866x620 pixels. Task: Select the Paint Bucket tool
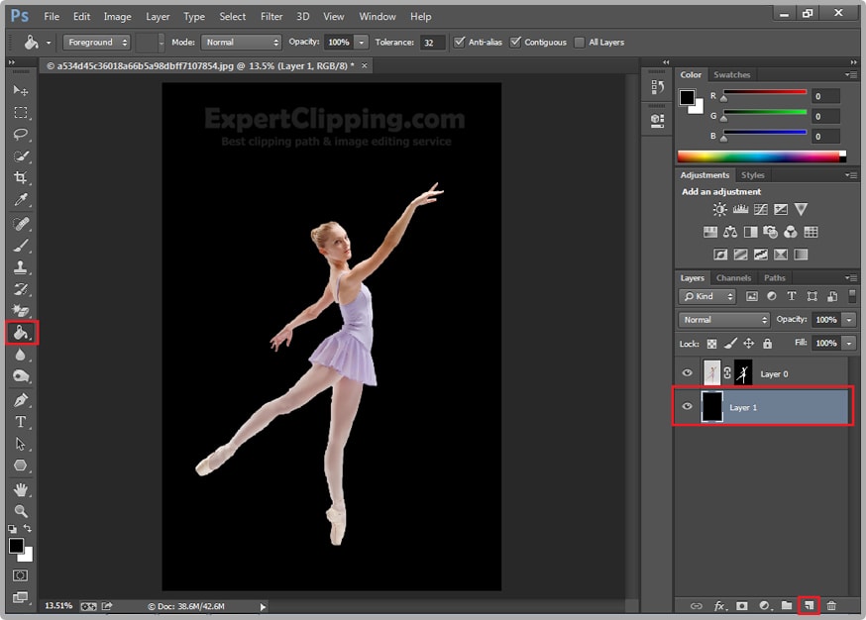21,333
